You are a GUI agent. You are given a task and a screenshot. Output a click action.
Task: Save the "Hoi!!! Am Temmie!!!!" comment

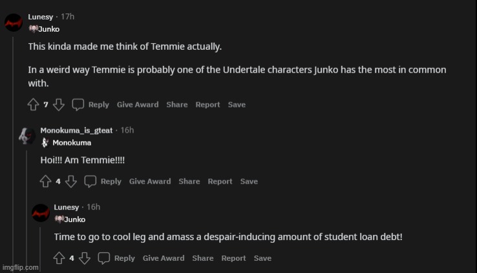pos(249,182)
